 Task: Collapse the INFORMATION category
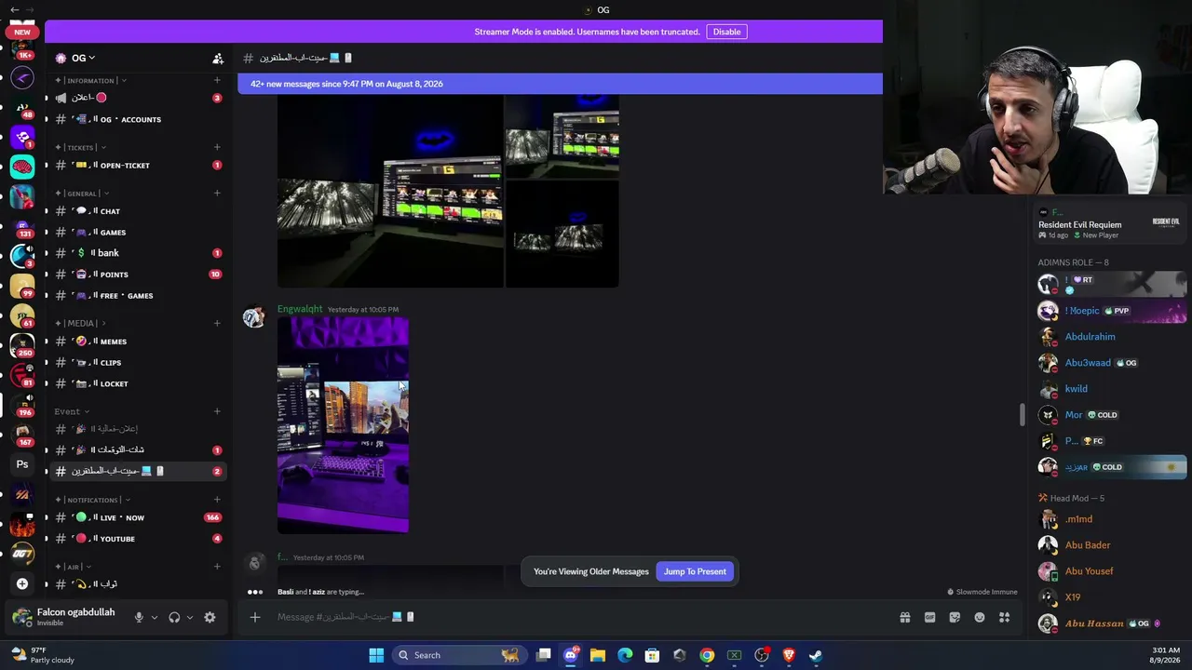click(91, 81)
